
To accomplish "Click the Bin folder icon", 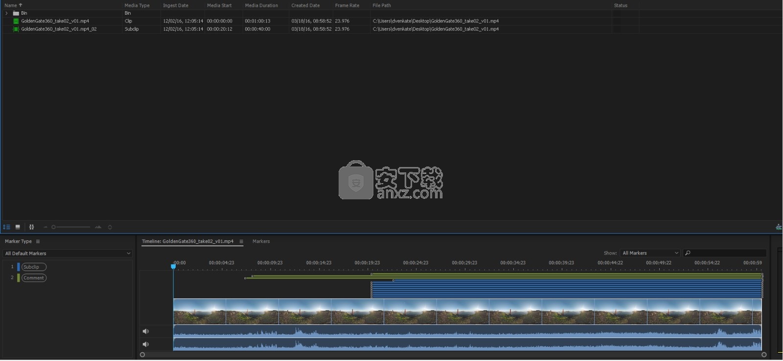I will click(16, 13).
